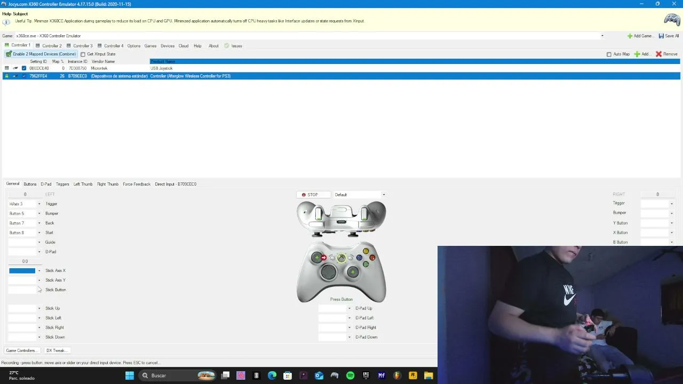Expand the D-Pad Up mapping dropdown
The image size is (683, 384).
(350, 308)
